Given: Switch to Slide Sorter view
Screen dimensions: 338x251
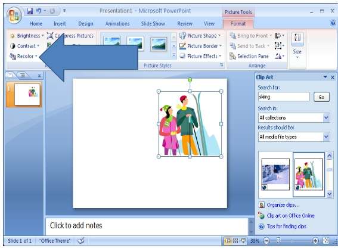Looking at the screenshot, I should pyautogui.click(x=235, y=241).
